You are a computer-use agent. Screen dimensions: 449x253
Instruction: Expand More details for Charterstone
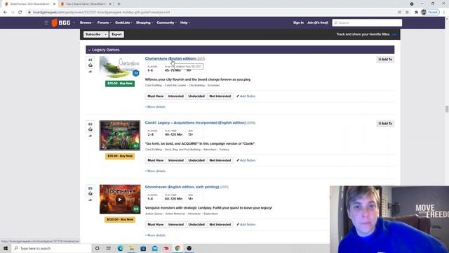(155, 107)
